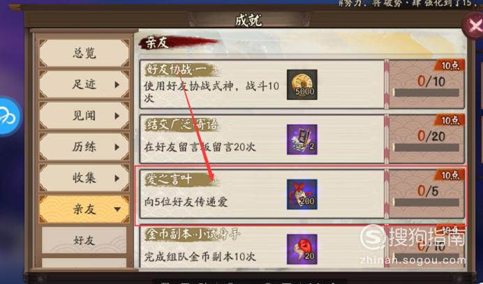This screenshot has width=483, height=284.
Task: Select the 爱之言叶 achievement entry
Action: click(x=262, y=194)
